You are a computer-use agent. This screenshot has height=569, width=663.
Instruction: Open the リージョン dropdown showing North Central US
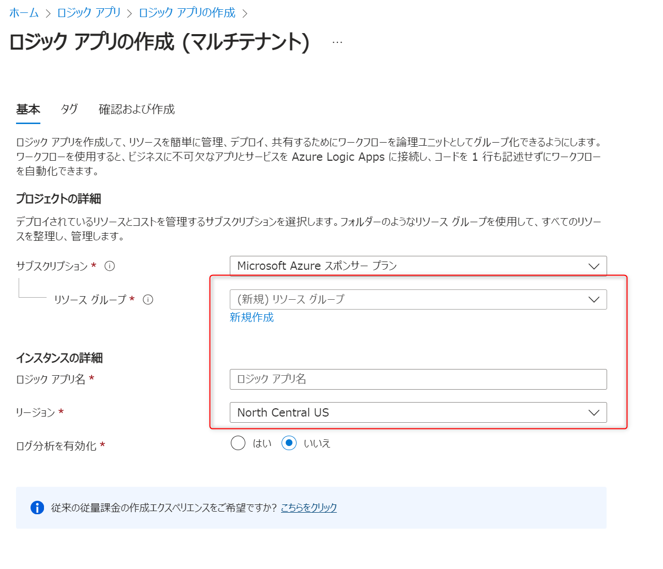point(418,412)
